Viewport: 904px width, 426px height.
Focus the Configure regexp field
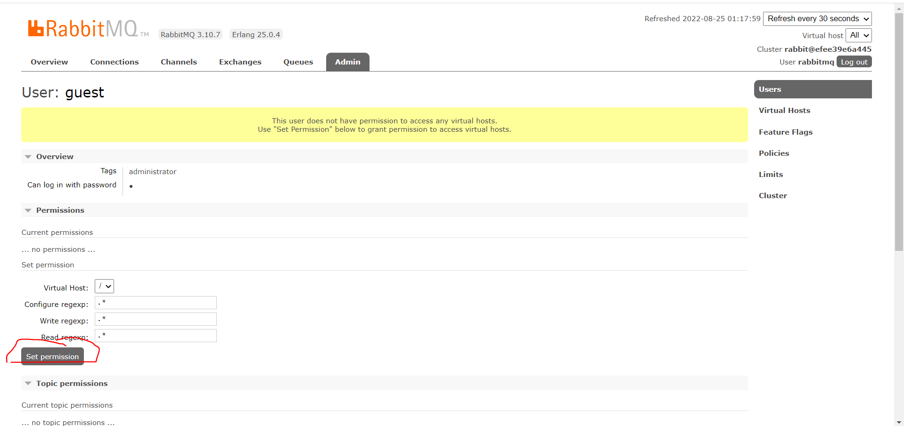coord(156,303)
